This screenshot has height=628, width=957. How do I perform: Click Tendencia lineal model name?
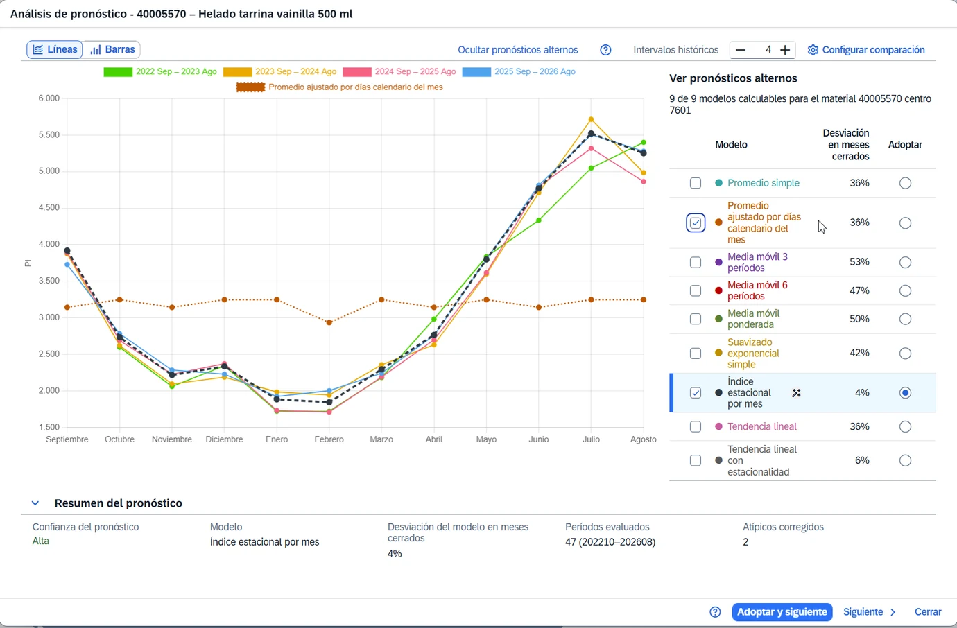[762, 427]
